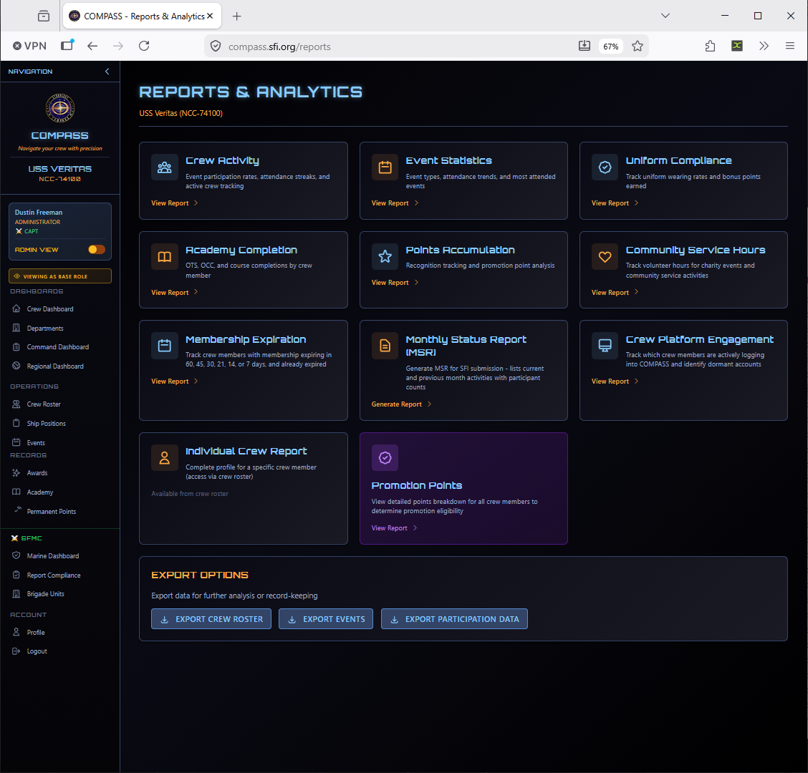Click the Points Accumulation star icon
This screenshot has width=808, height=773.
pyautogui.click(x=385, y=256)
